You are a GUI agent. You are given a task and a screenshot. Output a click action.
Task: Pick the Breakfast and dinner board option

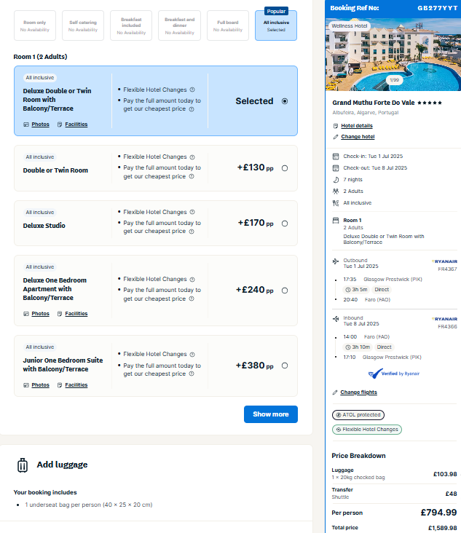pos(179,25)
